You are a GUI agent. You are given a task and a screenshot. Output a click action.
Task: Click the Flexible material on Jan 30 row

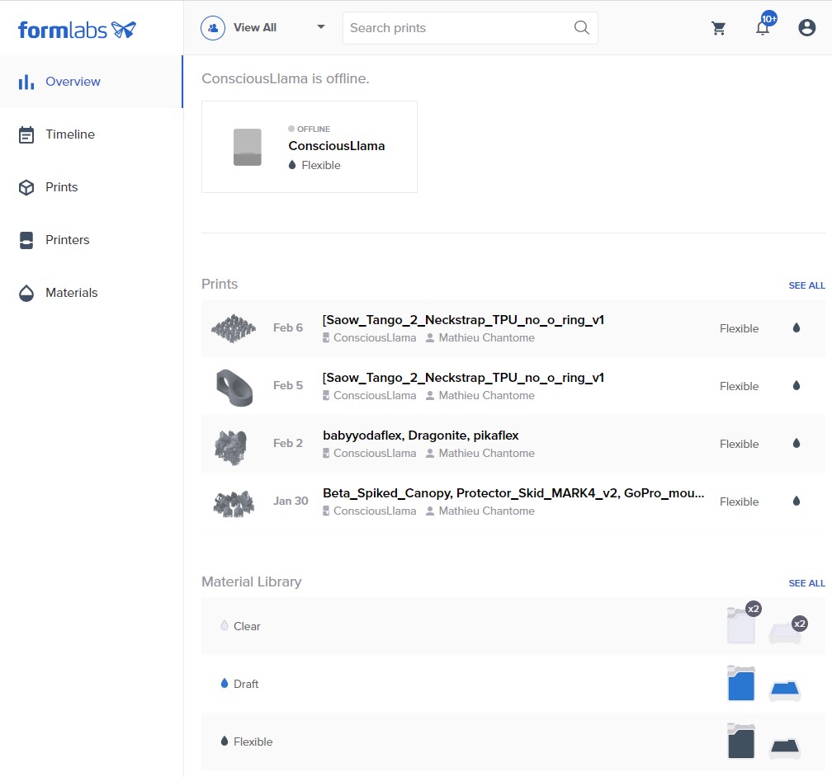pos(739,502)
